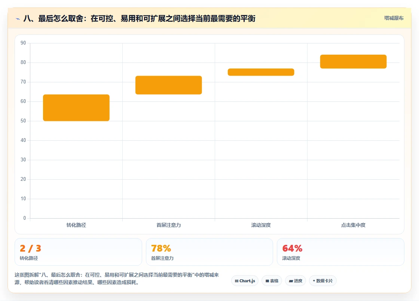The width and height of the screenshot is (419, 301).
Task: Click the section title 八、最后怎么取舍
Action: (139, 18)
